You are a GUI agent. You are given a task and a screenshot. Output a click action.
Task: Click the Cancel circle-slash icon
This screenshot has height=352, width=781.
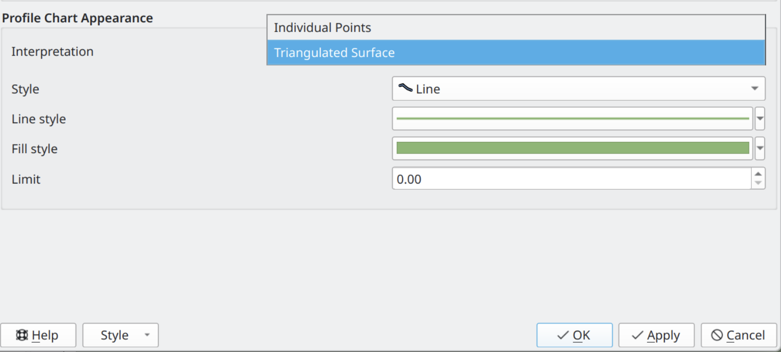pyautogui.click(x=717, y=335)
